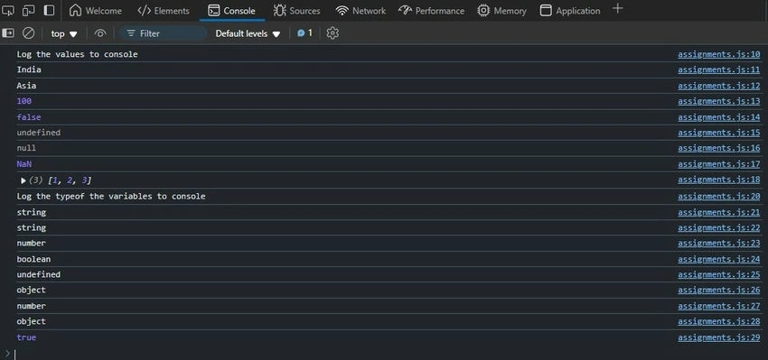Open source link assignments.js:23
768x360 pixels.
tap(718, 243)
